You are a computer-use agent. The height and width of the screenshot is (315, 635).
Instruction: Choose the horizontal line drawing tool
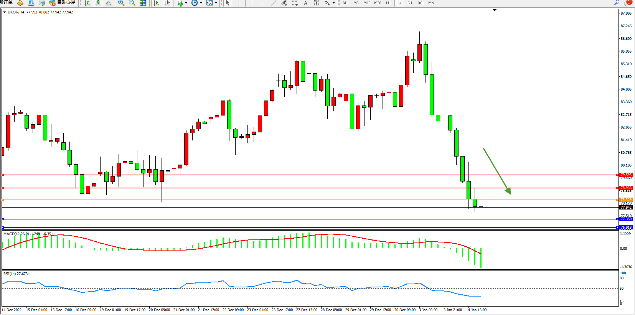[262, 3]
